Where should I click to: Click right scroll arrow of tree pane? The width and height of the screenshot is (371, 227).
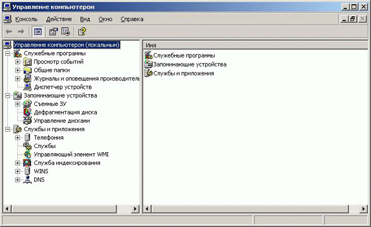[135, 209]
